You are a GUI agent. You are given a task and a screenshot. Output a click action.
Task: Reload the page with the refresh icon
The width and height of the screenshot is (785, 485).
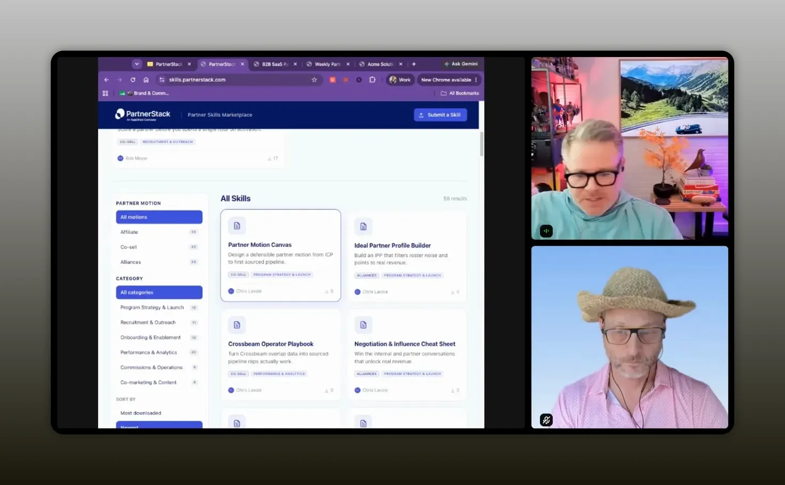133,80
